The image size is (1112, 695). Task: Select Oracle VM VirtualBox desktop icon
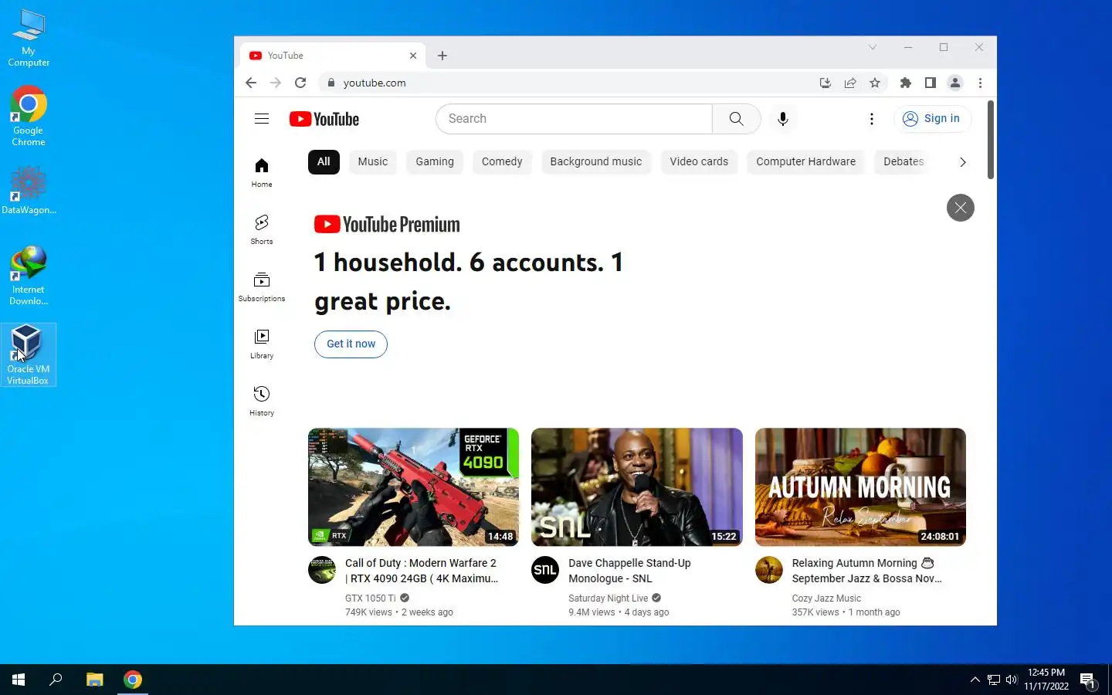coord(29,355)
